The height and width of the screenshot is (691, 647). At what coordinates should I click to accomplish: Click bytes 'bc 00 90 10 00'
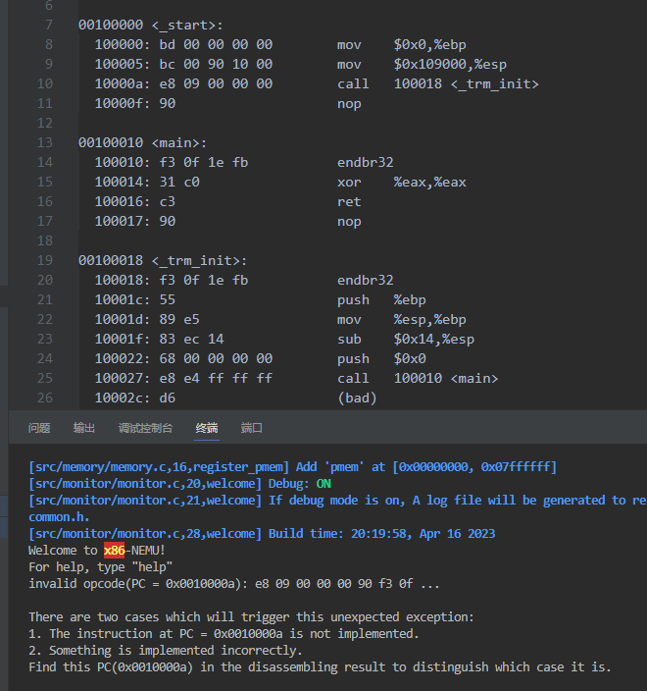216,65
